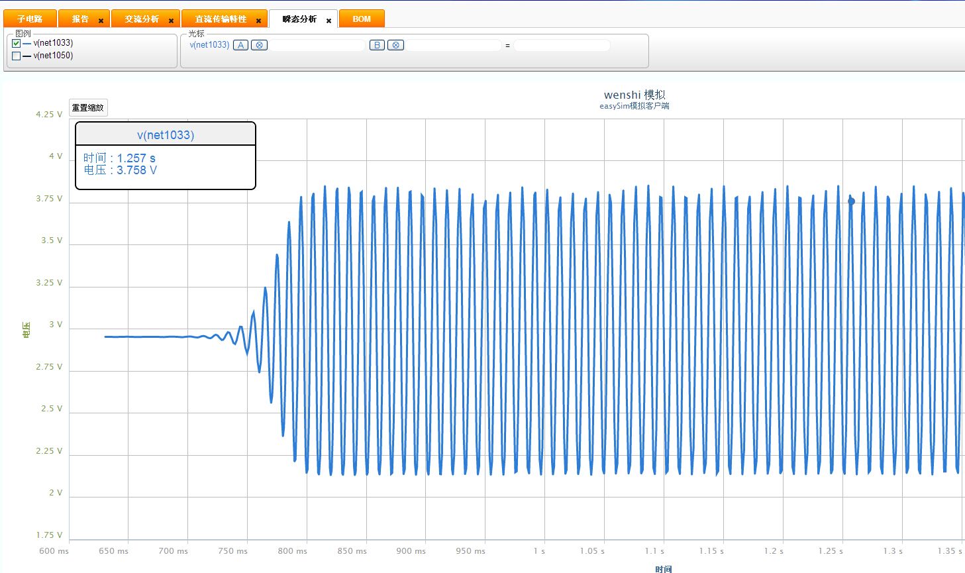Click the cursor A value field
This screenshot has width=965, height=573.
pos(317,45)
